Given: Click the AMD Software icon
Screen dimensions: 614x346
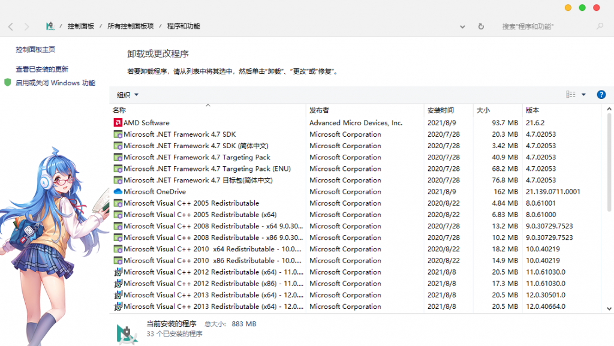Looking at the screenshot, I should [118, 122].
